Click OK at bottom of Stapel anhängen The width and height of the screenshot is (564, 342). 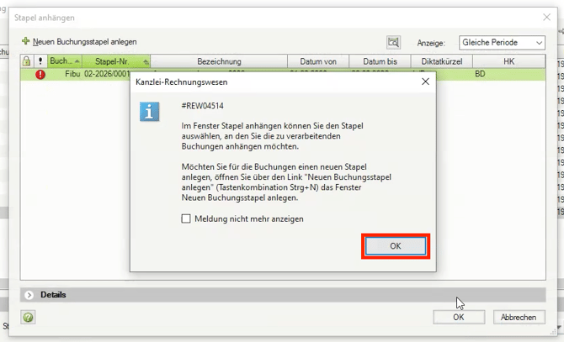coord(458,317)
